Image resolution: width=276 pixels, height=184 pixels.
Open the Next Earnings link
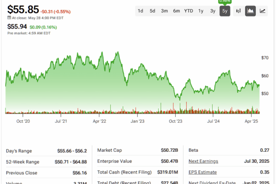pos(203,161)
